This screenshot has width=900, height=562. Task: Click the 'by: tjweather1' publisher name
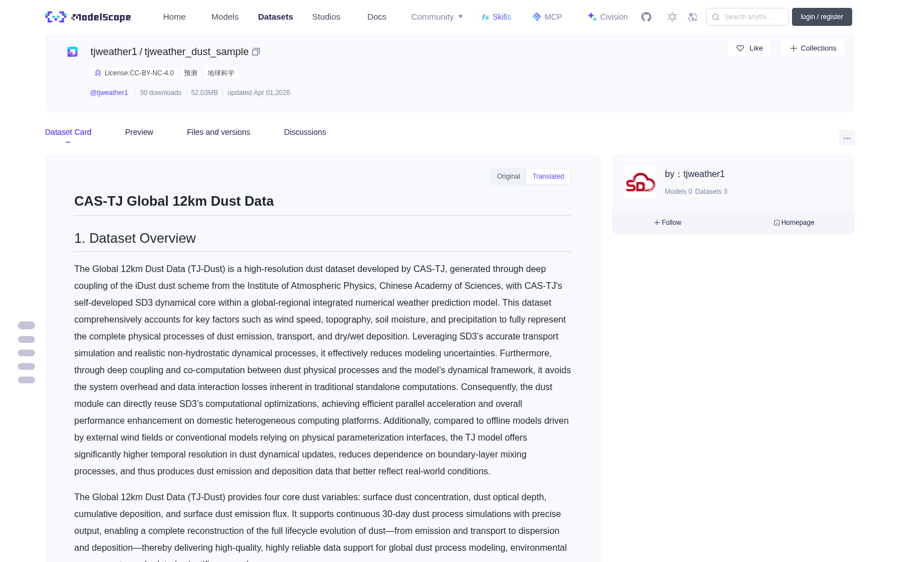(695, 174)
